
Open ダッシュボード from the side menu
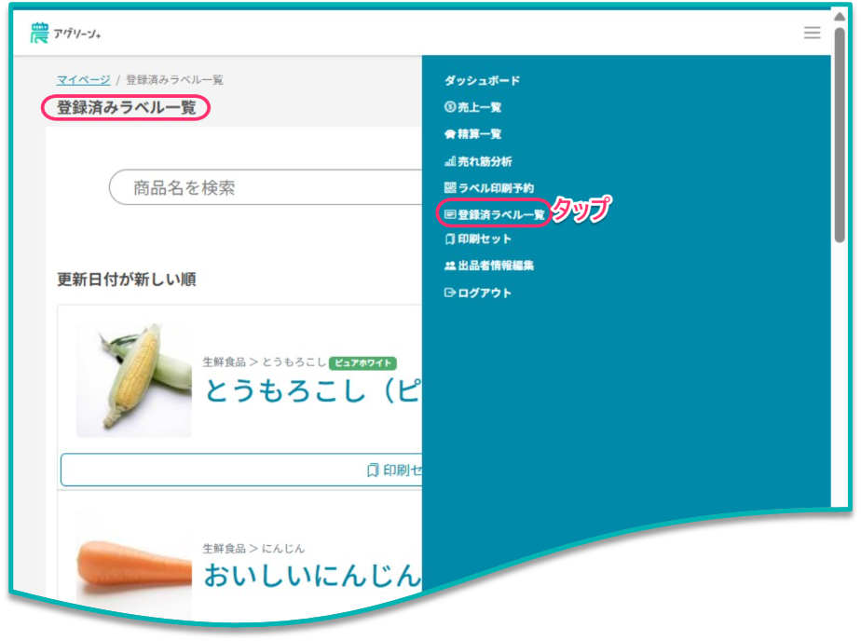[482, 81]
